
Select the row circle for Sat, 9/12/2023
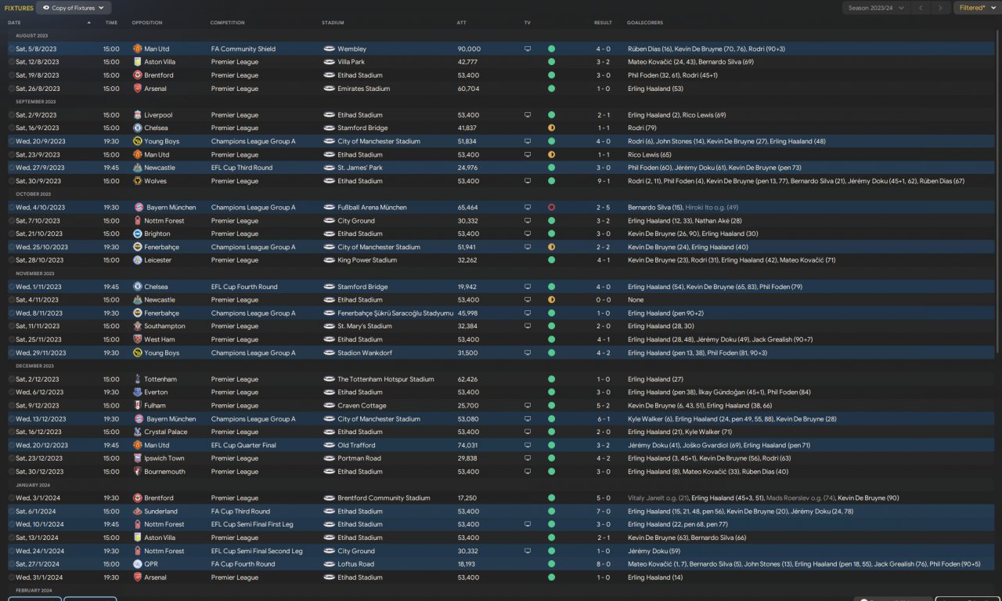[12, 406]
